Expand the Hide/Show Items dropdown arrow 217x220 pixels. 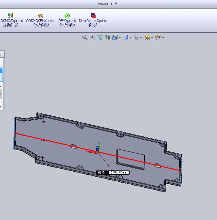[141, 38]
